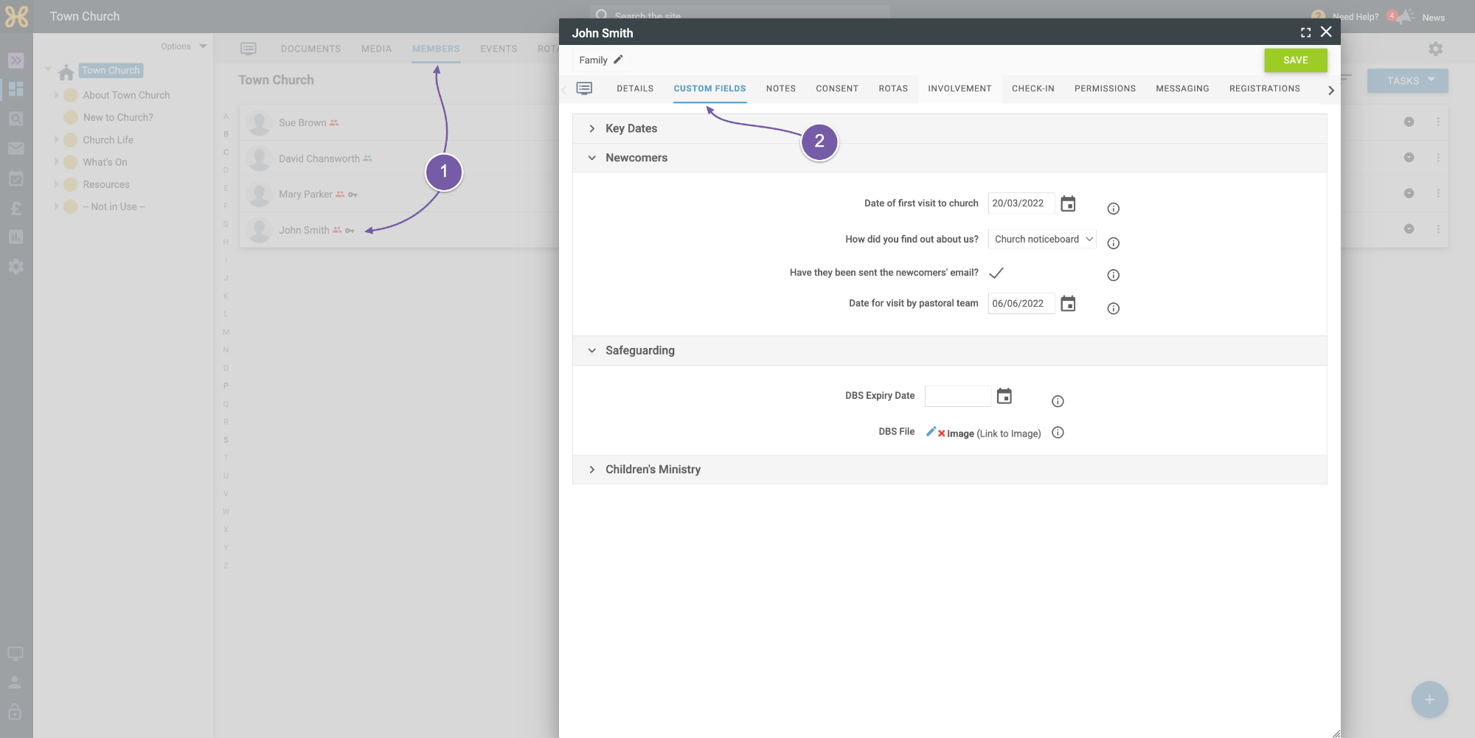This screenshot has height=738, width=1475.
Task: Open the mail icon in left sidebar
Action: pos(15,148)
